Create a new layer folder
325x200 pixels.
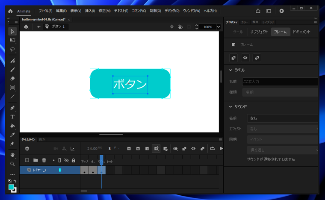35,160
